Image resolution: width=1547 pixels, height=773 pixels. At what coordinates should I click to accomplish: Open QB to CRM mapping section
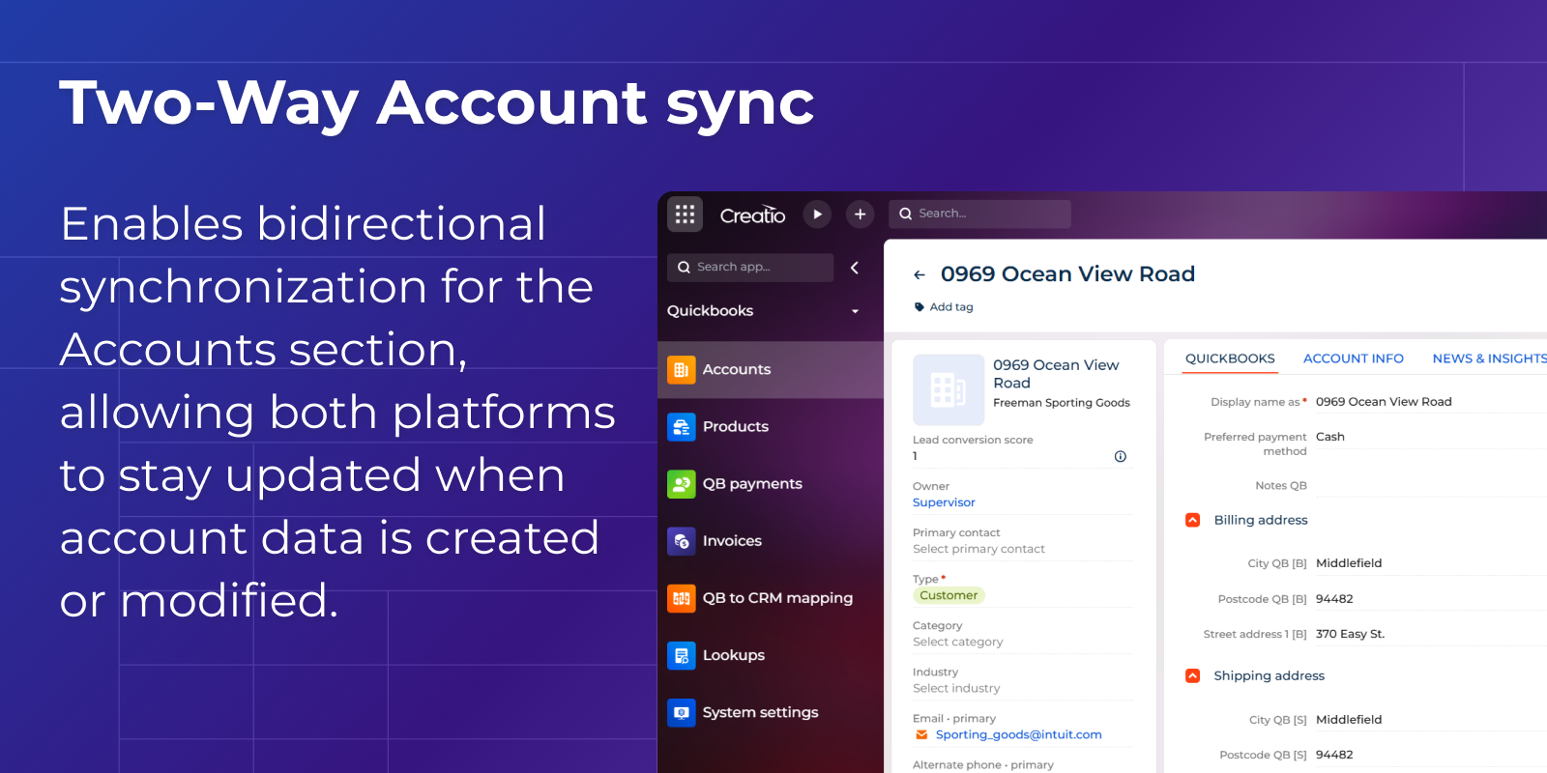[x=776, y=597]
